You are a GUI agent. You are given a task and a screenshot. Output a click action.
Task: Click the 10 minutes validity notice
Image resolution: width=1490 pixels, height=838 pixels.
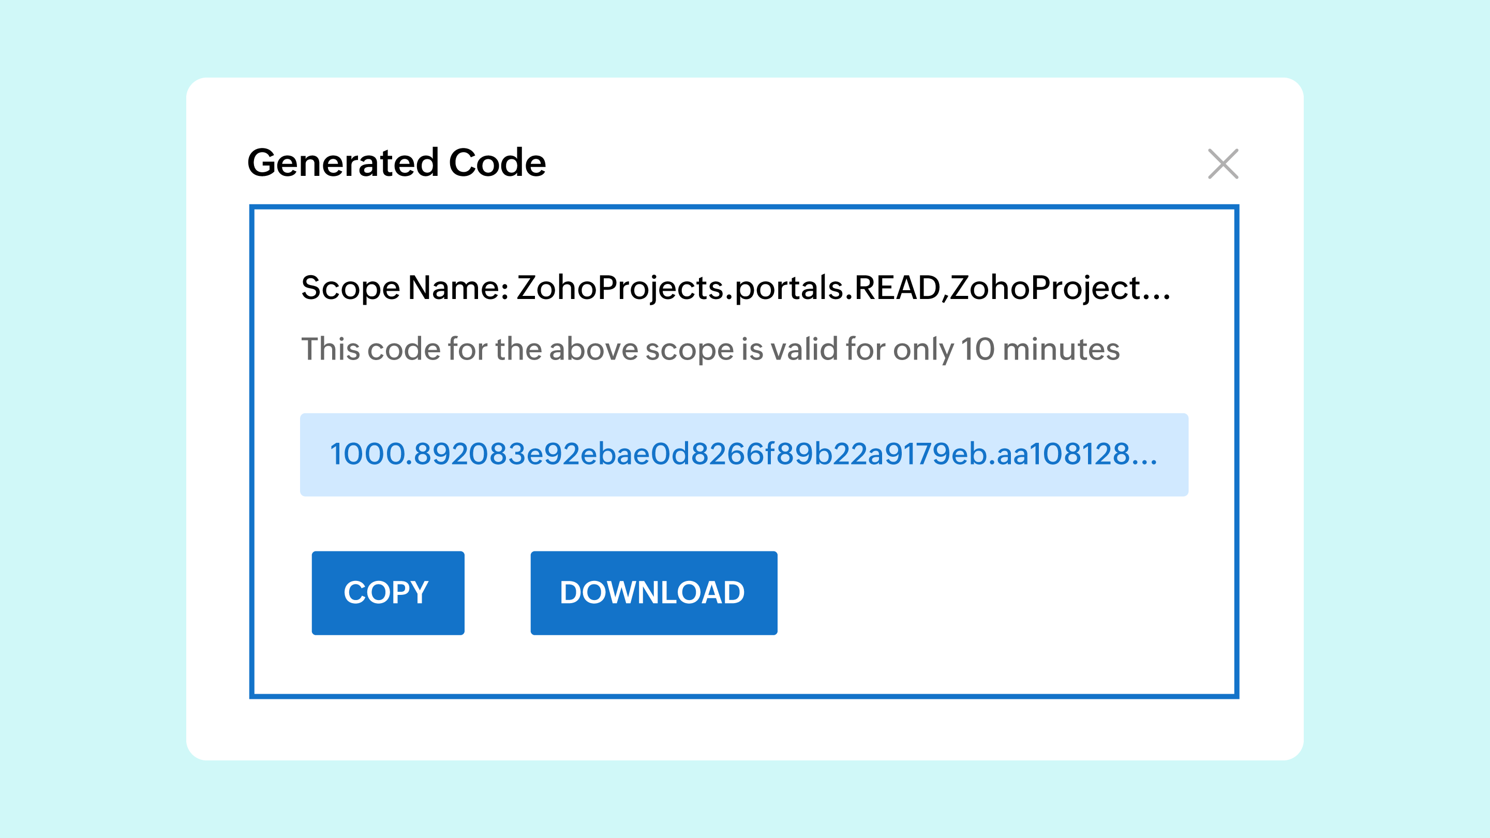coord(710,349)
